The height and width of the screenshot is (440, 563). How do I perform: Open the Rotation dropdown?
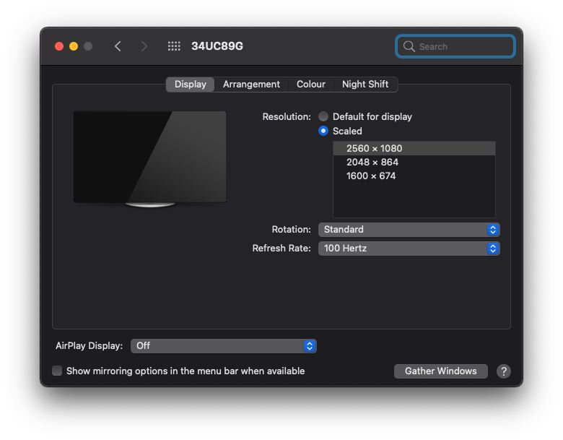tap(409, 229)
